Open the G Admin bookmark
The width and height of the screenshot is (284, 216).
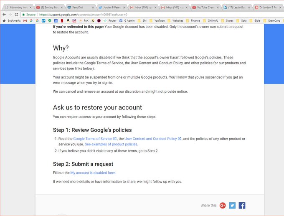point(127,20)
